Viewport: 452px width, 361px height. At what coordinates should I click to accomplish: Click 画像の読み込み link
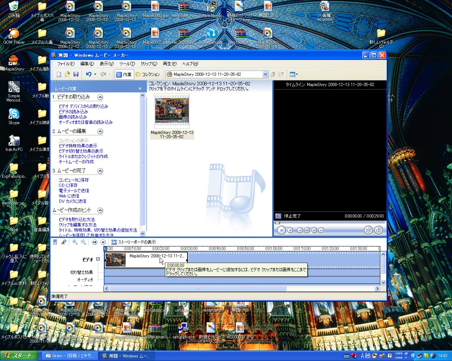73,117
